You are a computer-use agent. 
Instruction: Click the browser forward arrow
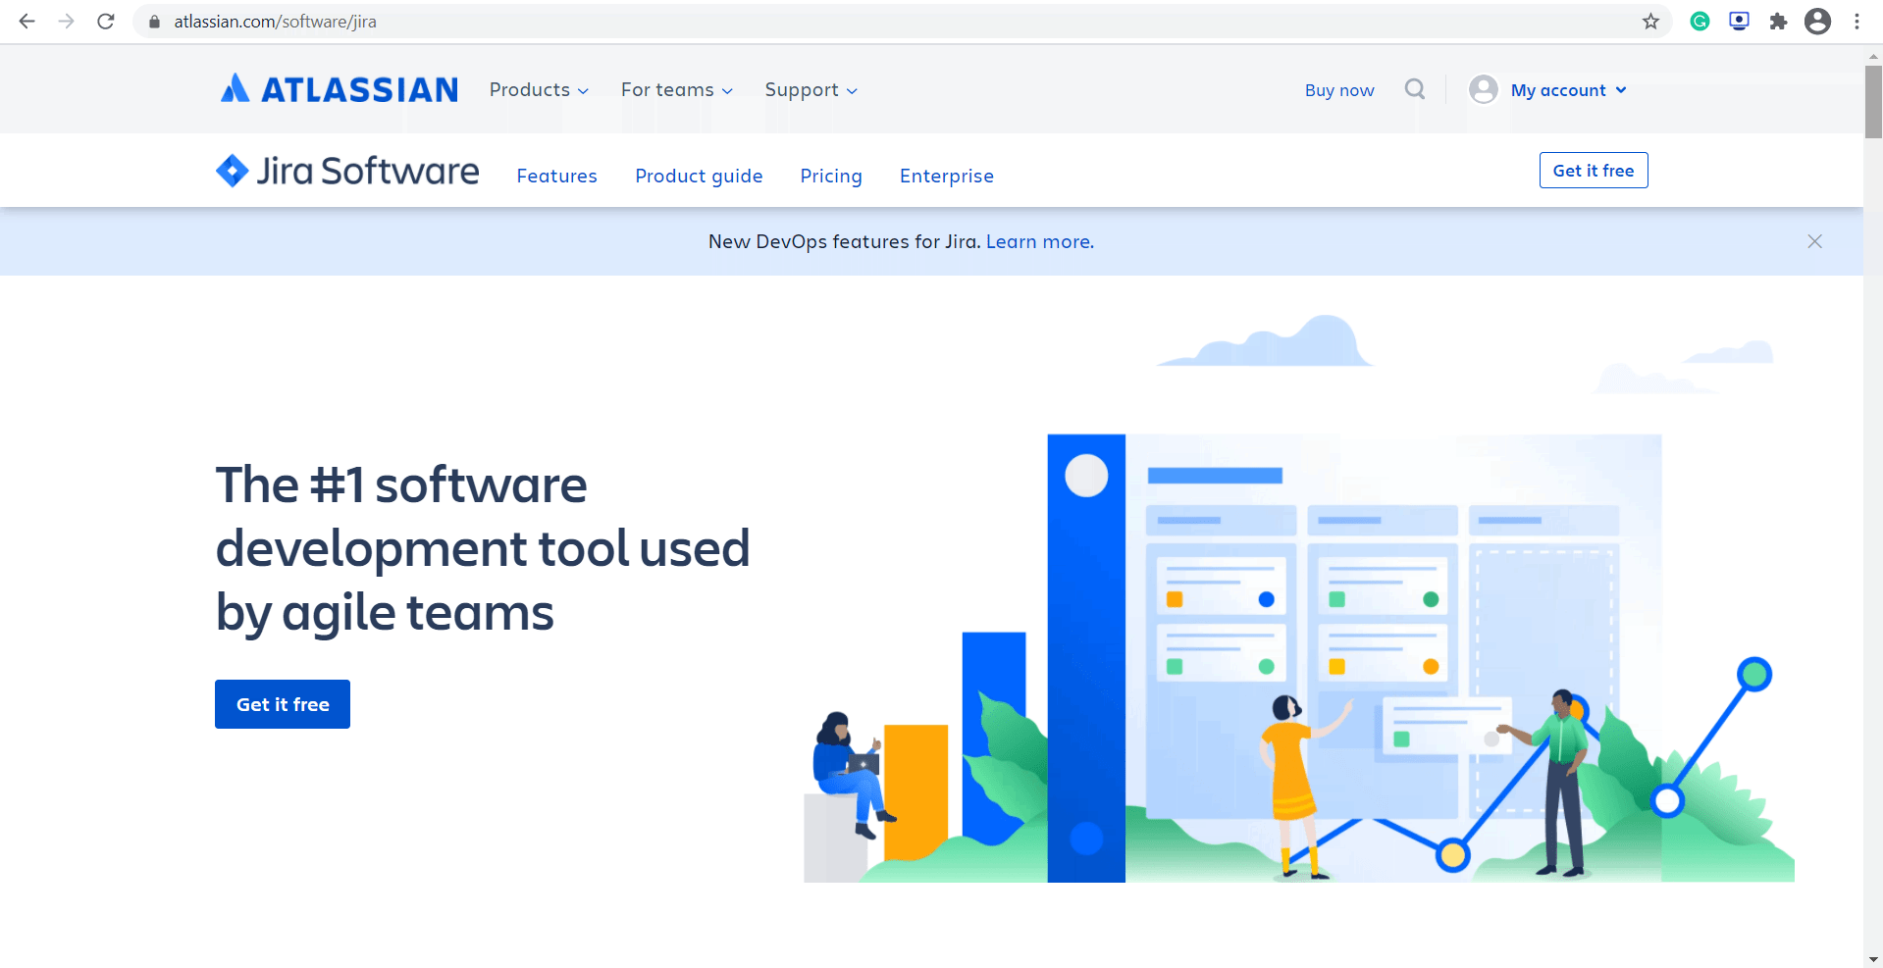pos(66,22)
